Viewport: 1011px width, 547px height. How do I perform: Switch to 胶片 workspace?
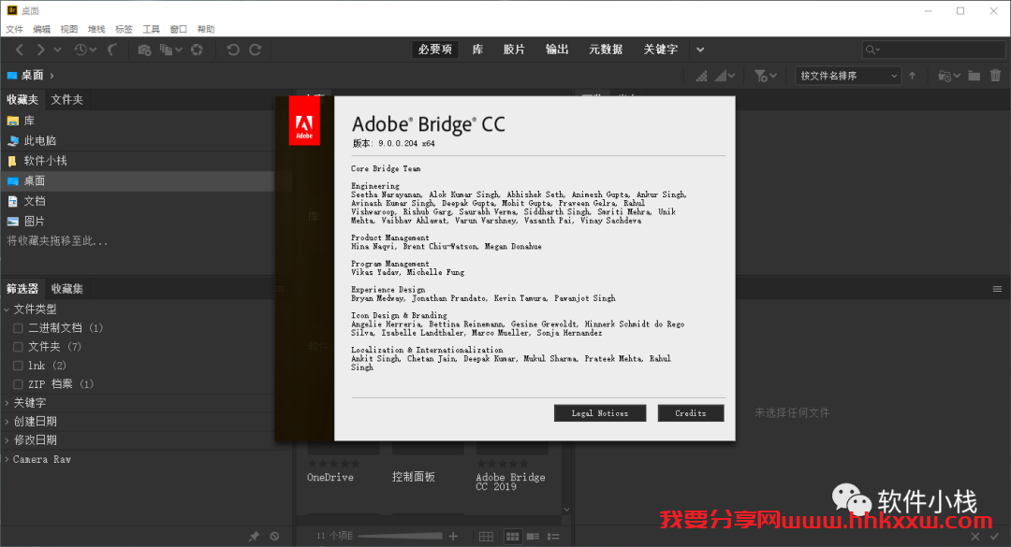[514, 50]
